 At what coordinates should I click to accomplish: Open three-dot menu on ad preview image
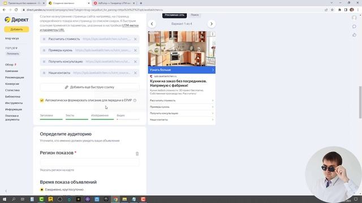[213, 34]
